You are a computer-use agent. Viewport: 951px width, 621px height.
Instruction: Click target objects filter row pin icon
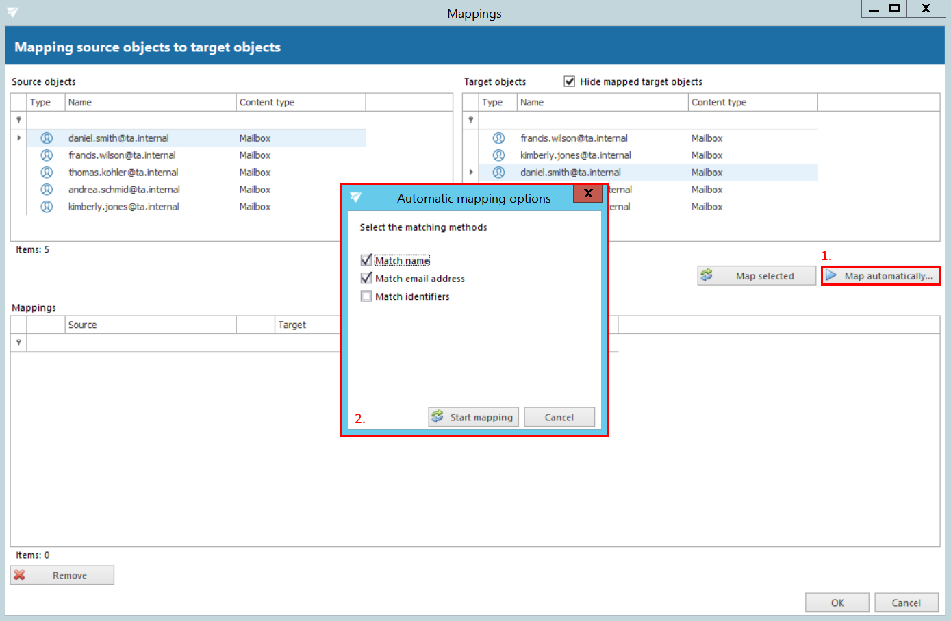(x=470, y=120)
